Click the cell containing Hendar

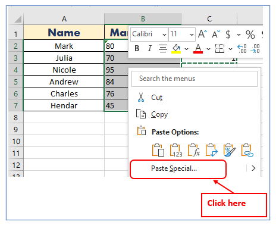pyautogui.click(x=64, y=105)
